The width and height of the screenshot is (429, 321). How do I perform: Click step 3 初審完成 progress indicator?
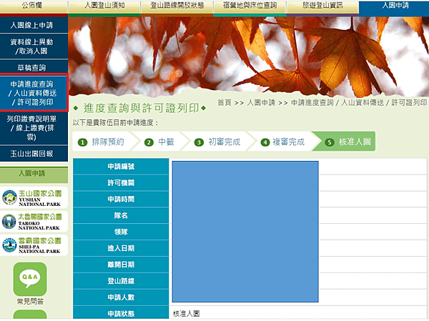click(x=218, y=142)
